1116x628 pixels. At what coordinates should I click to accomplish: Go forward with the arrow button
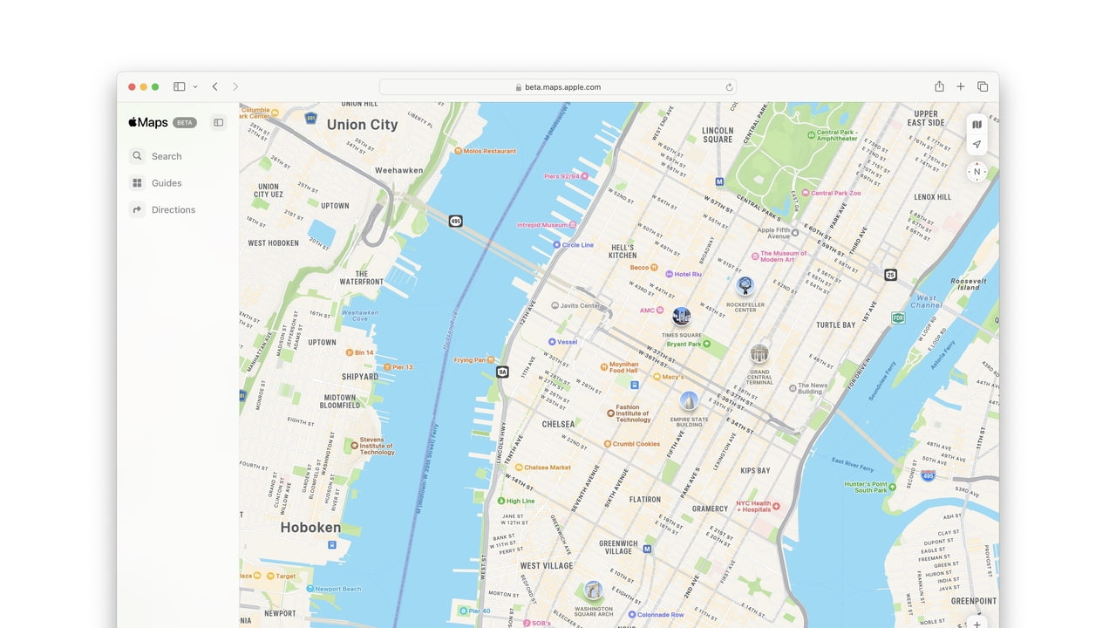coord(235,87)
